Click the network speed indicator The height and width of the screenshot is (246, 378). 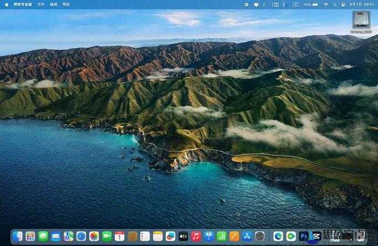(x=275, y=4)
